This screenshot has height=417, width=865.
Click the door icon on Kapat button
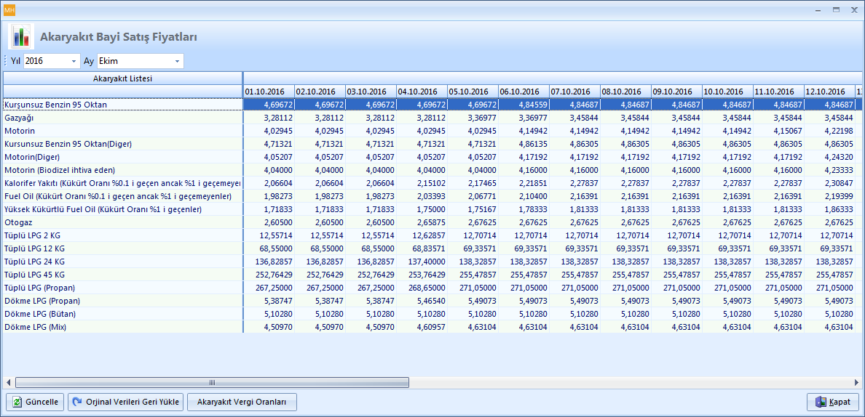point(821,402)
